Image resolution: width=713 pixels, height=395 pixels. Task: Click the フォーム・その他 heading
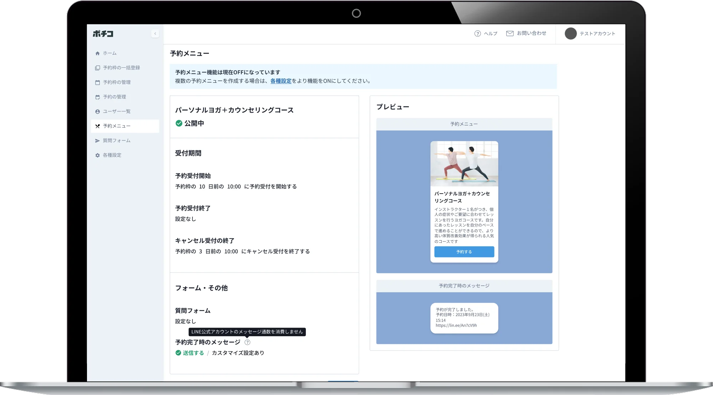(201, 288)
